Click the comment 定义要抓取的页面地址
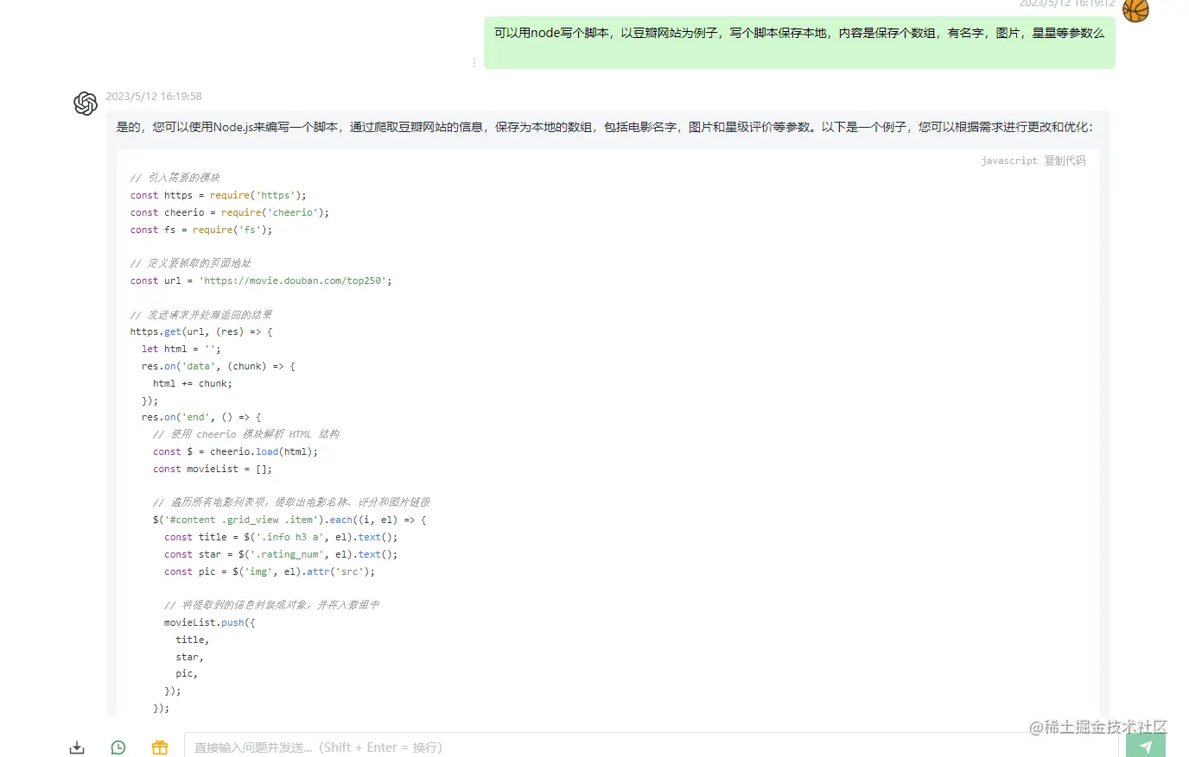 pyautogui.click(x=191, y=263)
